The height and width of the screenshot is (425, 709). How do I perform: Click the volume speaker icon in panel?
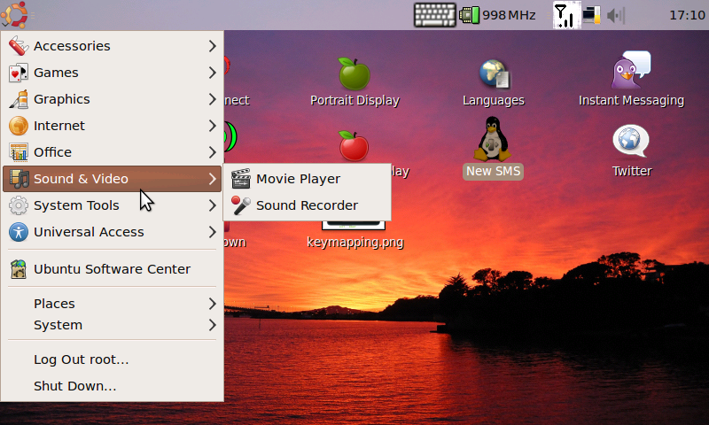(x=615, y=15)
